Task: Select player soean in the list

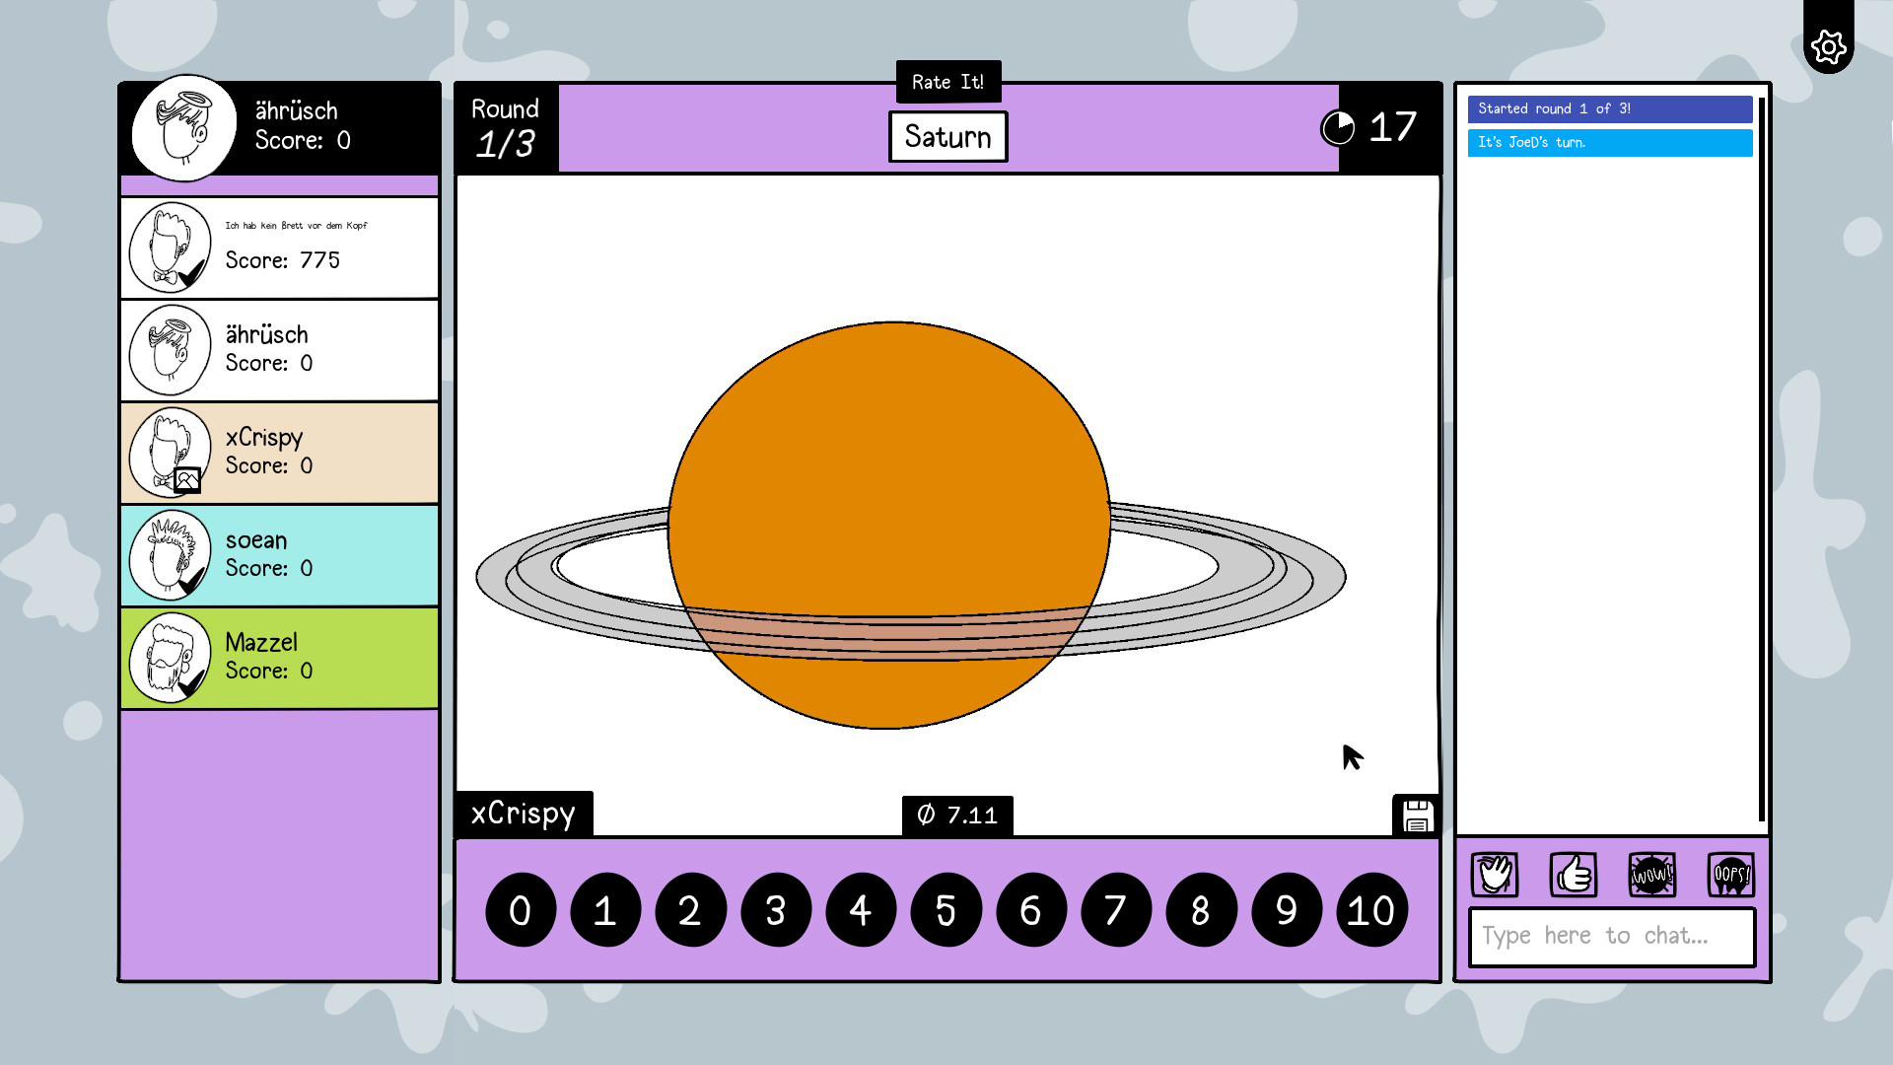Action: pyautogui.click(x=280, y=555)
